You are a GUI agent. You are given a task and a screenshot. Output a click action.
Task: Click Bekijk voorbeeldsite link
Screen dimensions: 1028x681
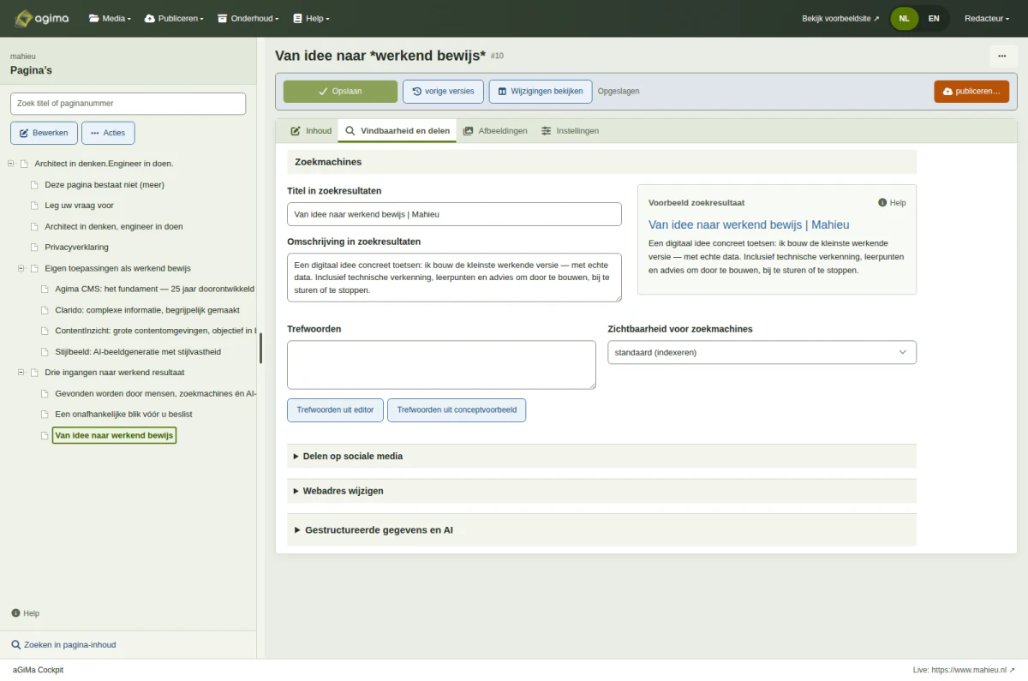pyautogui.click(x=840, y=18)
